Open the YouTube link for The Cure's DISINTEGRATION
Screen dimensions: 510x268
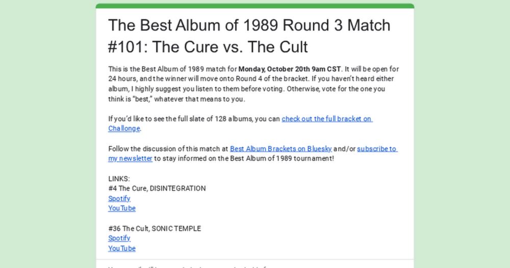click(x=122, y=208)
